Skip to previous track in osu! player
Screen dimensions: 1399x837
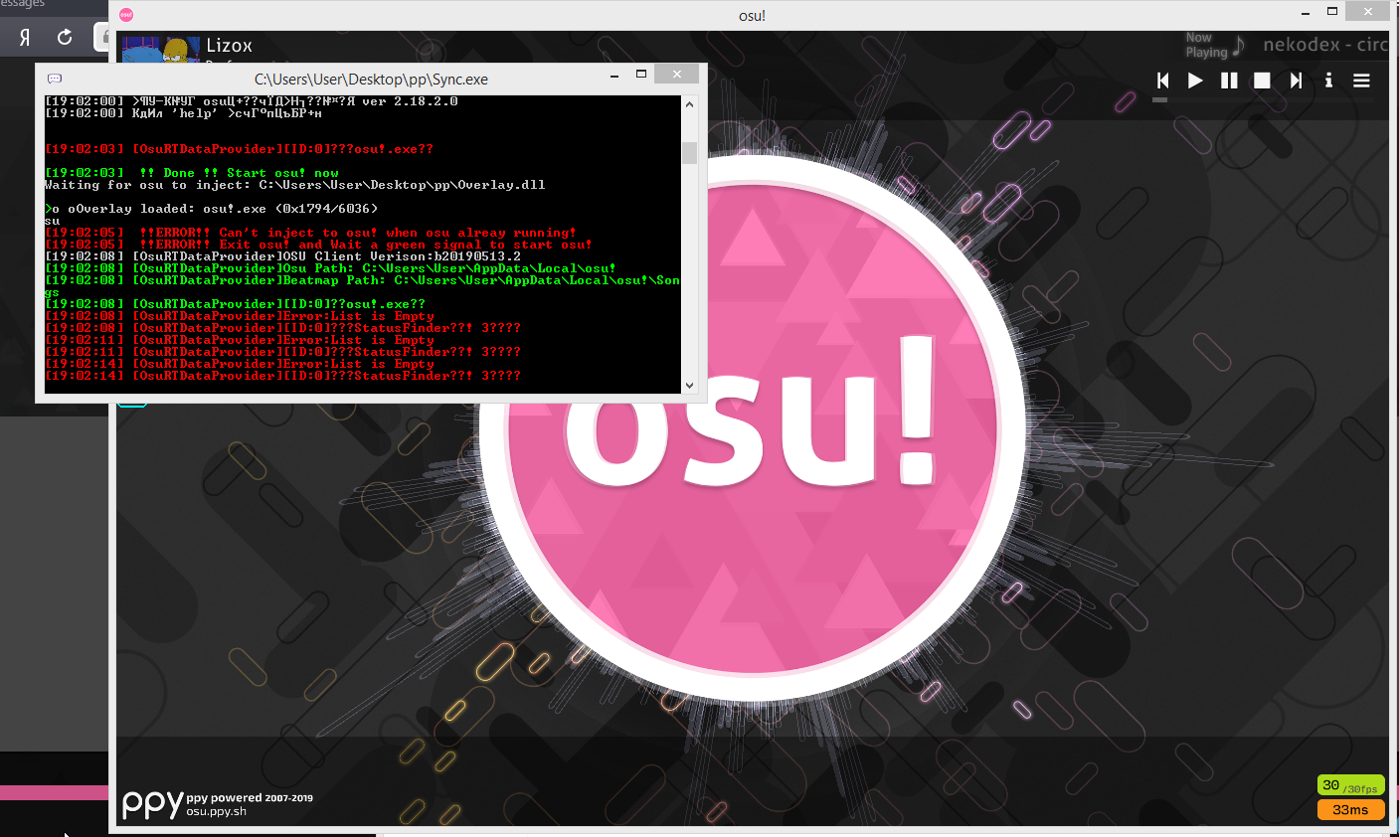[1162, 81]
